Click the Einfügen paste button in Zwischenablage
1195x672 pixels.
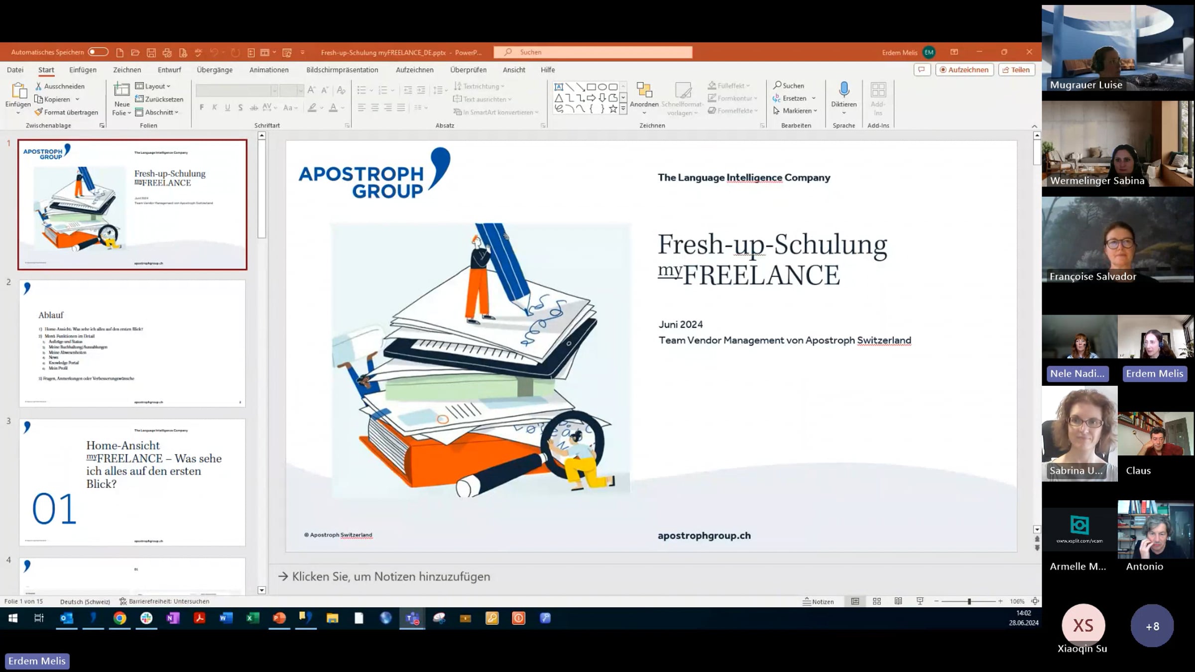[18, 99]
